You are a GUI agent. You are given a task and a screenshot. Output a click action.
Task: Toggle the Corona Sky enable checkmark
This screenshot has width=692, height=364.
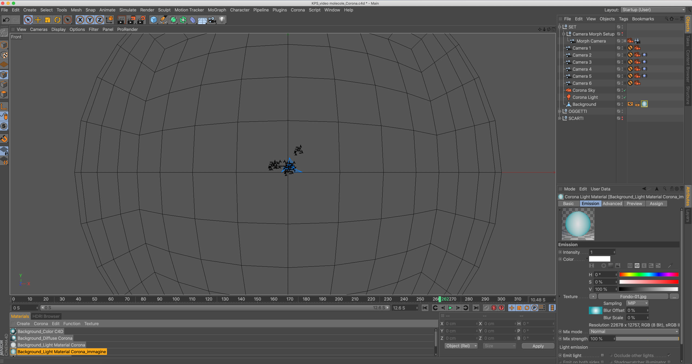point(625,90)
